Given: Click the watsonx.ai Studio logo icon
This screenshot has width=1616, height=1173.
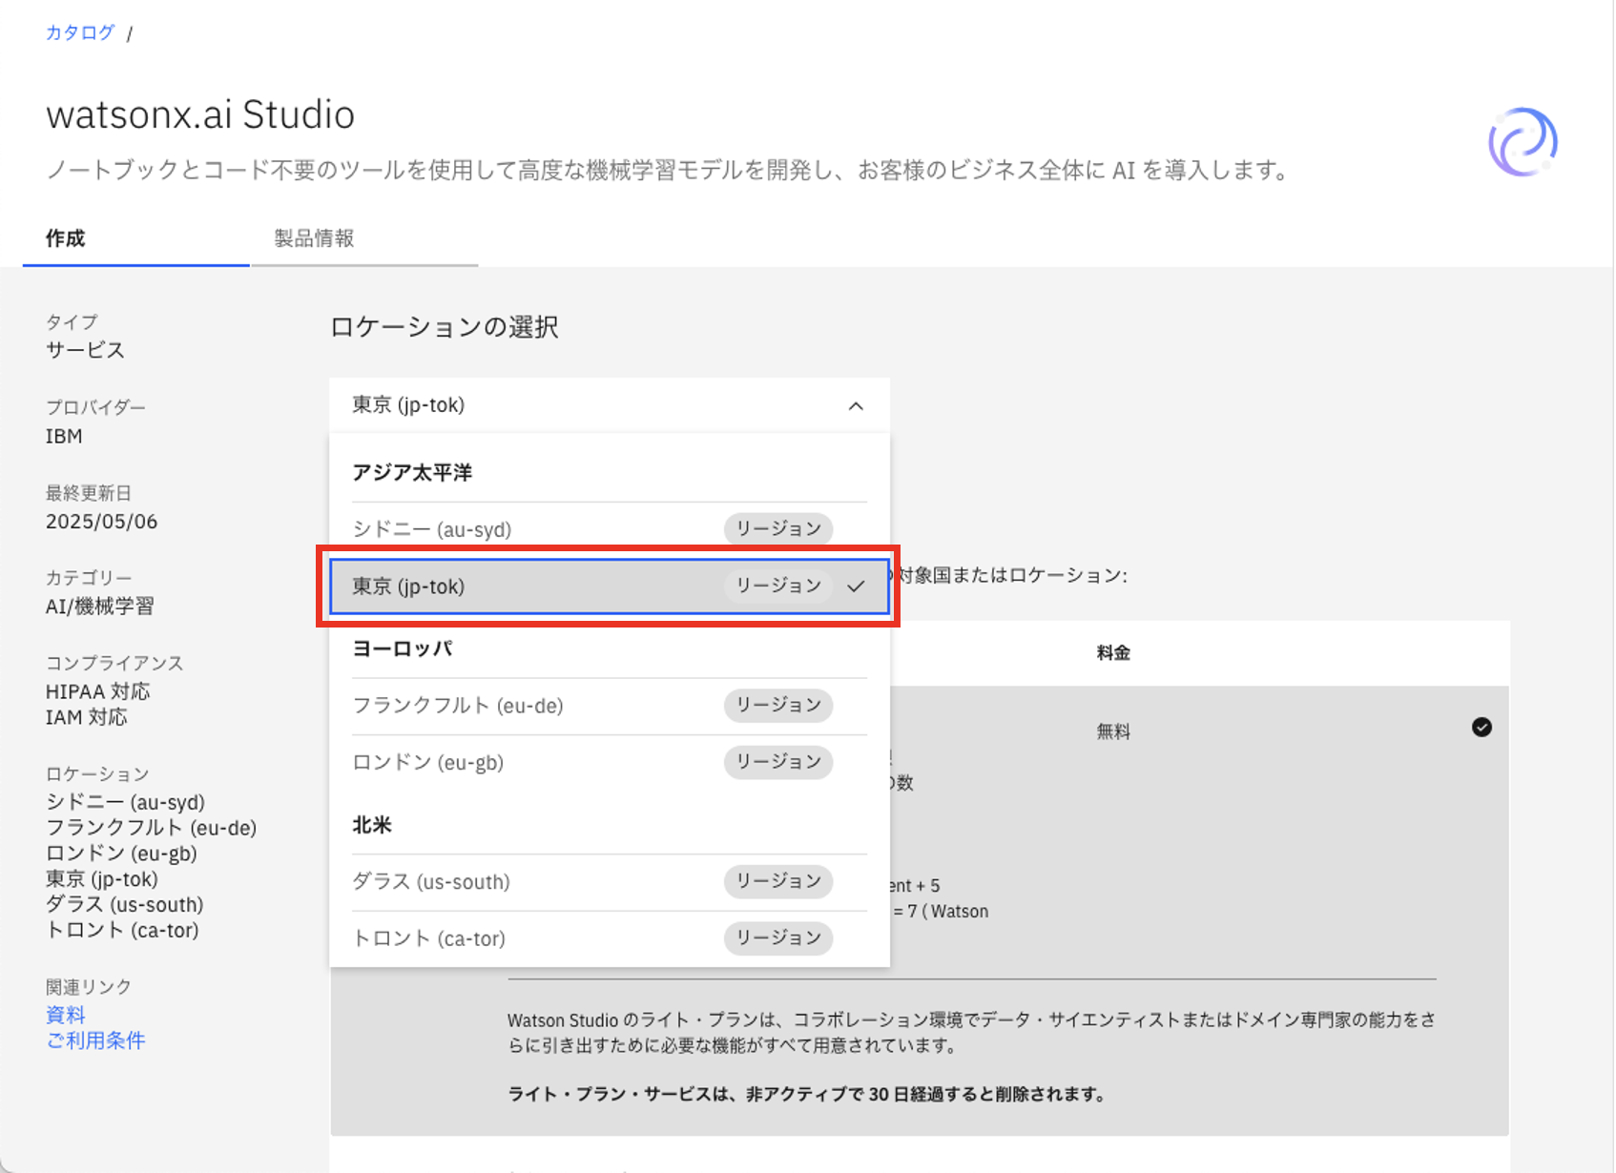Looking at the screenshot, I should pyautogui.click(x=1523, y=142).
